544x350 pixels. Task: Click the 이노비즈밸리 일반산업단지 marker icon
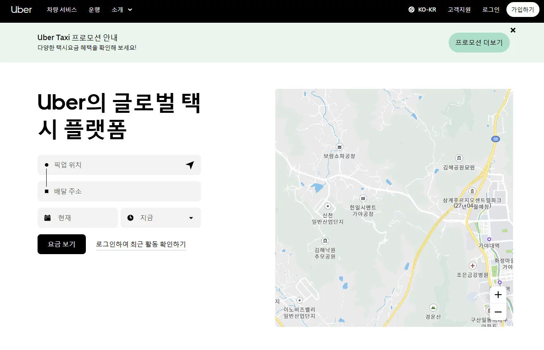300,300
